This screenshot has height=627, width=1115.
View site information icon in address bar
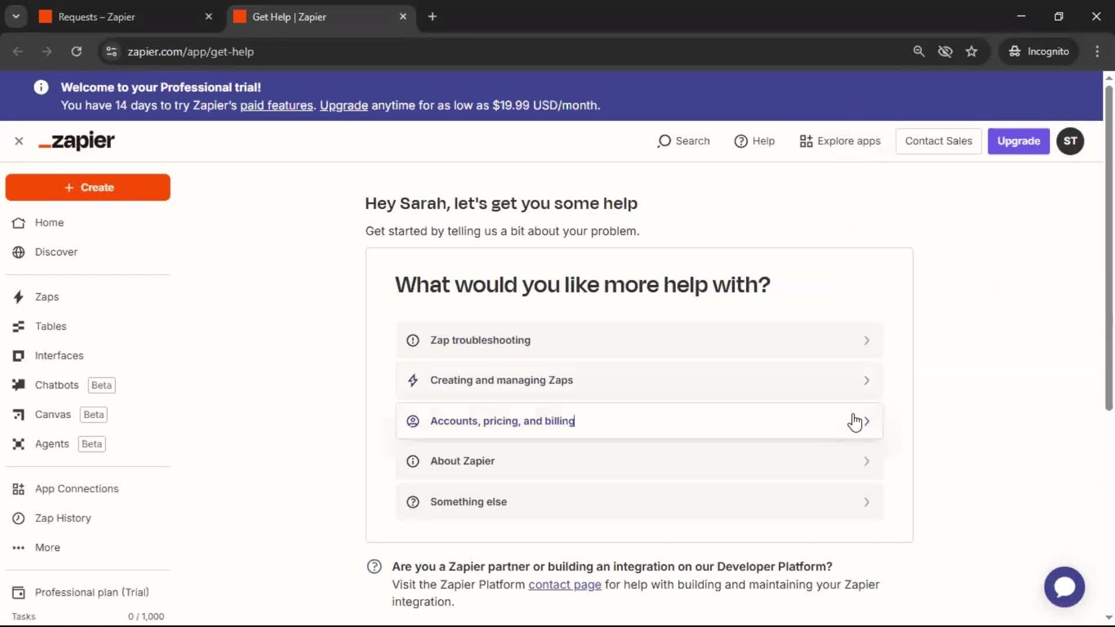[x=111, y=52]
